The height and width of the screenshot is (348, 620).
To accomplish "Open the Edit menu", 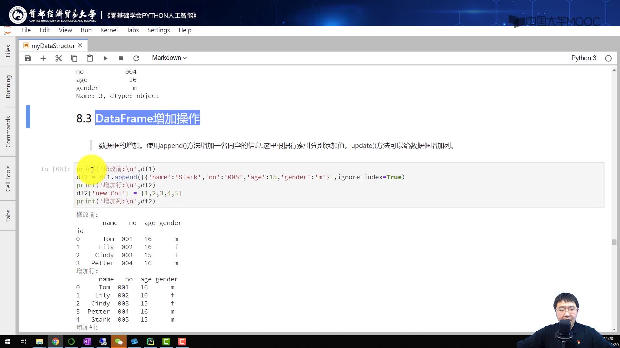I will 45,30.
